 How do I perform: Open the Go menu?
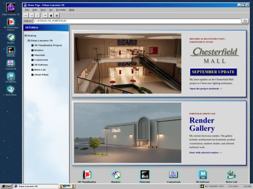click(x=51, y=10)
